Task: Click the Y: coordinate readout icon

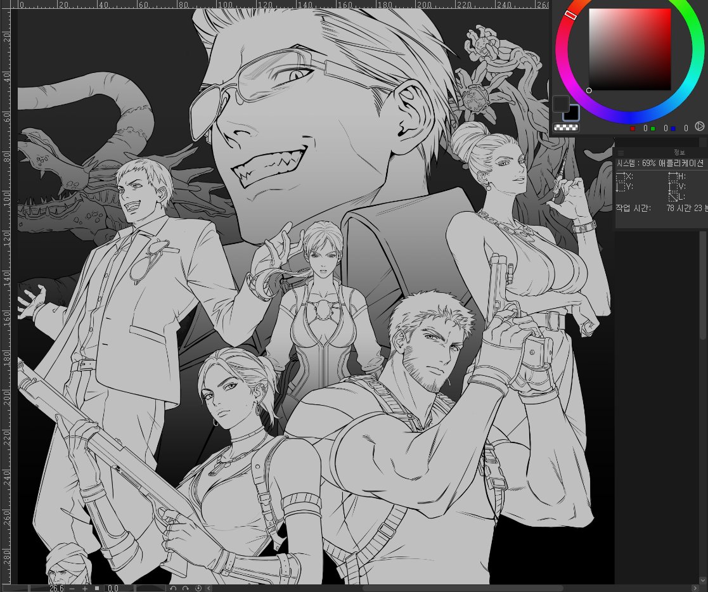Action: (x=621, y=187)
